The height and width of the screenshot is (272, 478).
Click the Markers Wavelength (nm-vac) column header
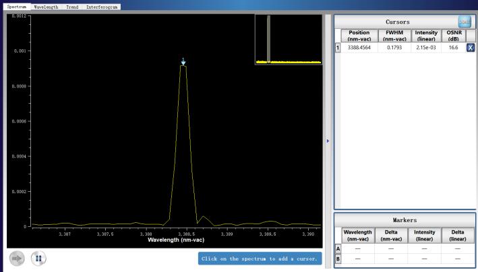(x=357, y=235)
